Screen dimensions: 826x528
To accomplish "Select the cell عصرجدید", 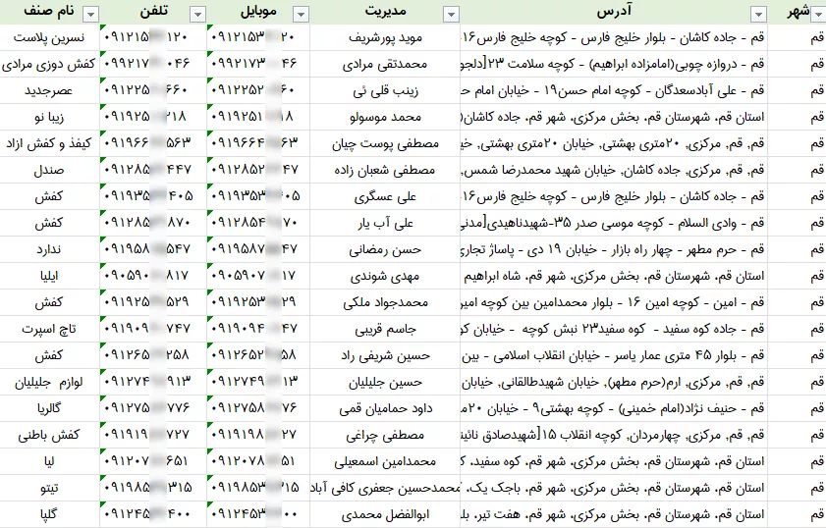I will coord(49,90).
